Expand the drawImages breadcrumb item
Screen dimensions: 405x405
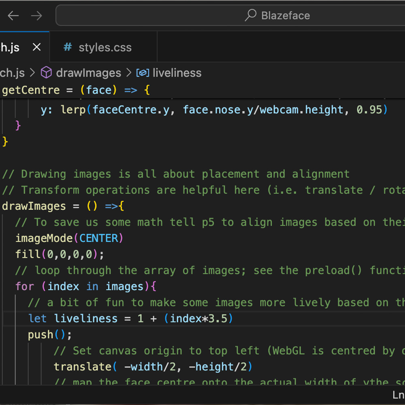click(x=88, y=72)
